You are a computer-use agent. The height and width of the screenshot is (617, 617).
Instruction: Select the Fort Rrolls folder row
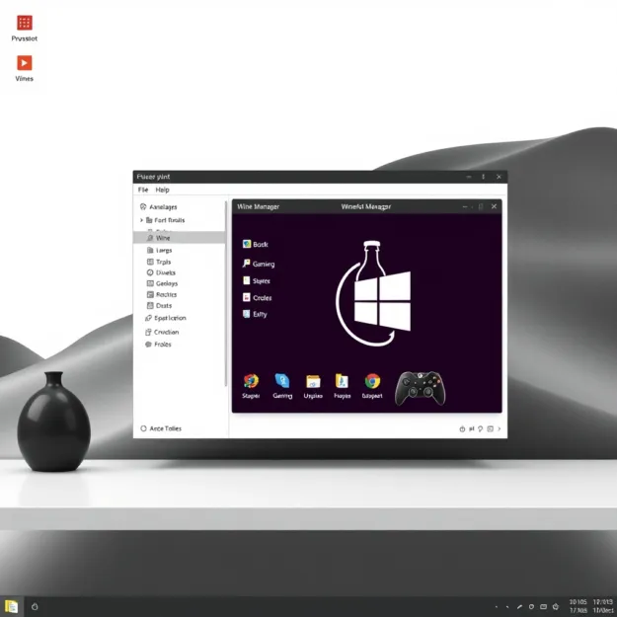click(165, 220)
